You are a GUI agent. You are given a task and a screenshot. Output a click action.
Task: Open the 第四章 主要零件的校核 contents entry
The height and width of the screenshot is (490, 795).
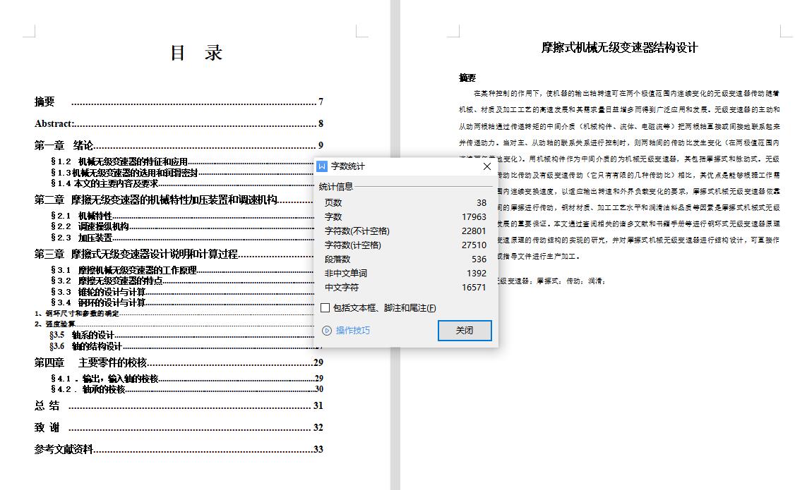coord(90,363)
